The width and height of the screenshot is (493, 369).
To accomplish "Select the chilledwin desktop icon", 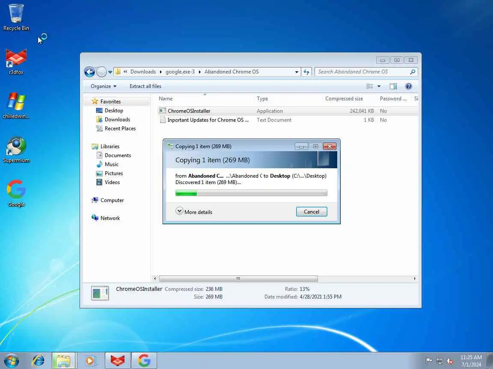I will 16,106.
